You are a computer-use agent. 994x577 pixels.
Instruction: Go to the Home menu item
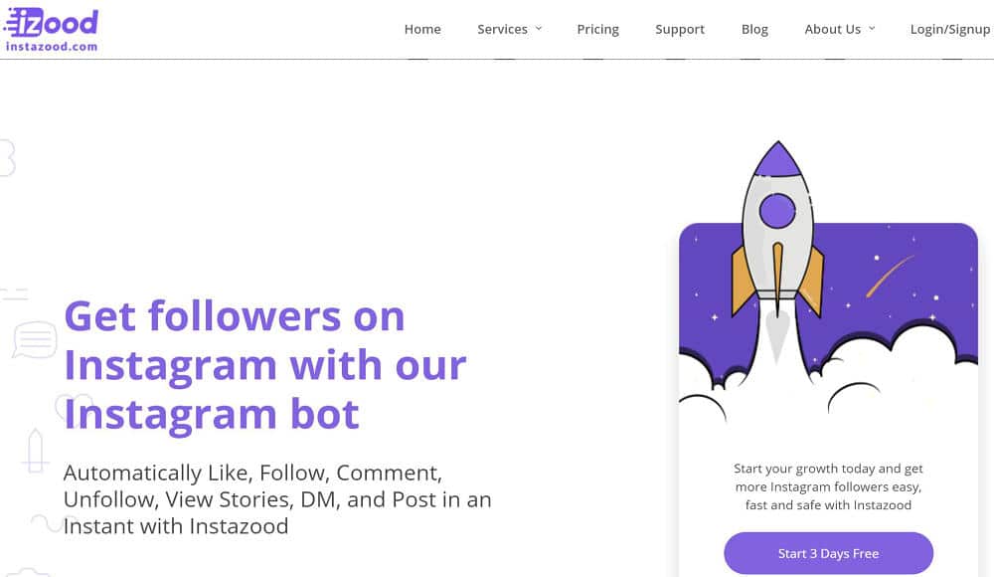(x=422, y=29)
